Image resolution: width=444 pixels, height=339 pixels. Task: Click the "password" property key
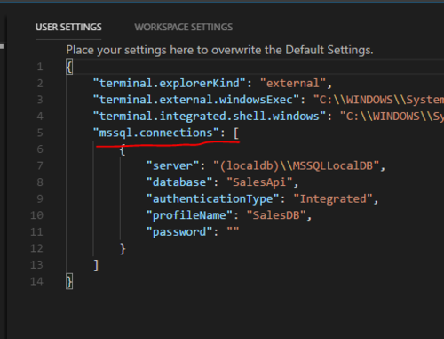tap(179, 232)
